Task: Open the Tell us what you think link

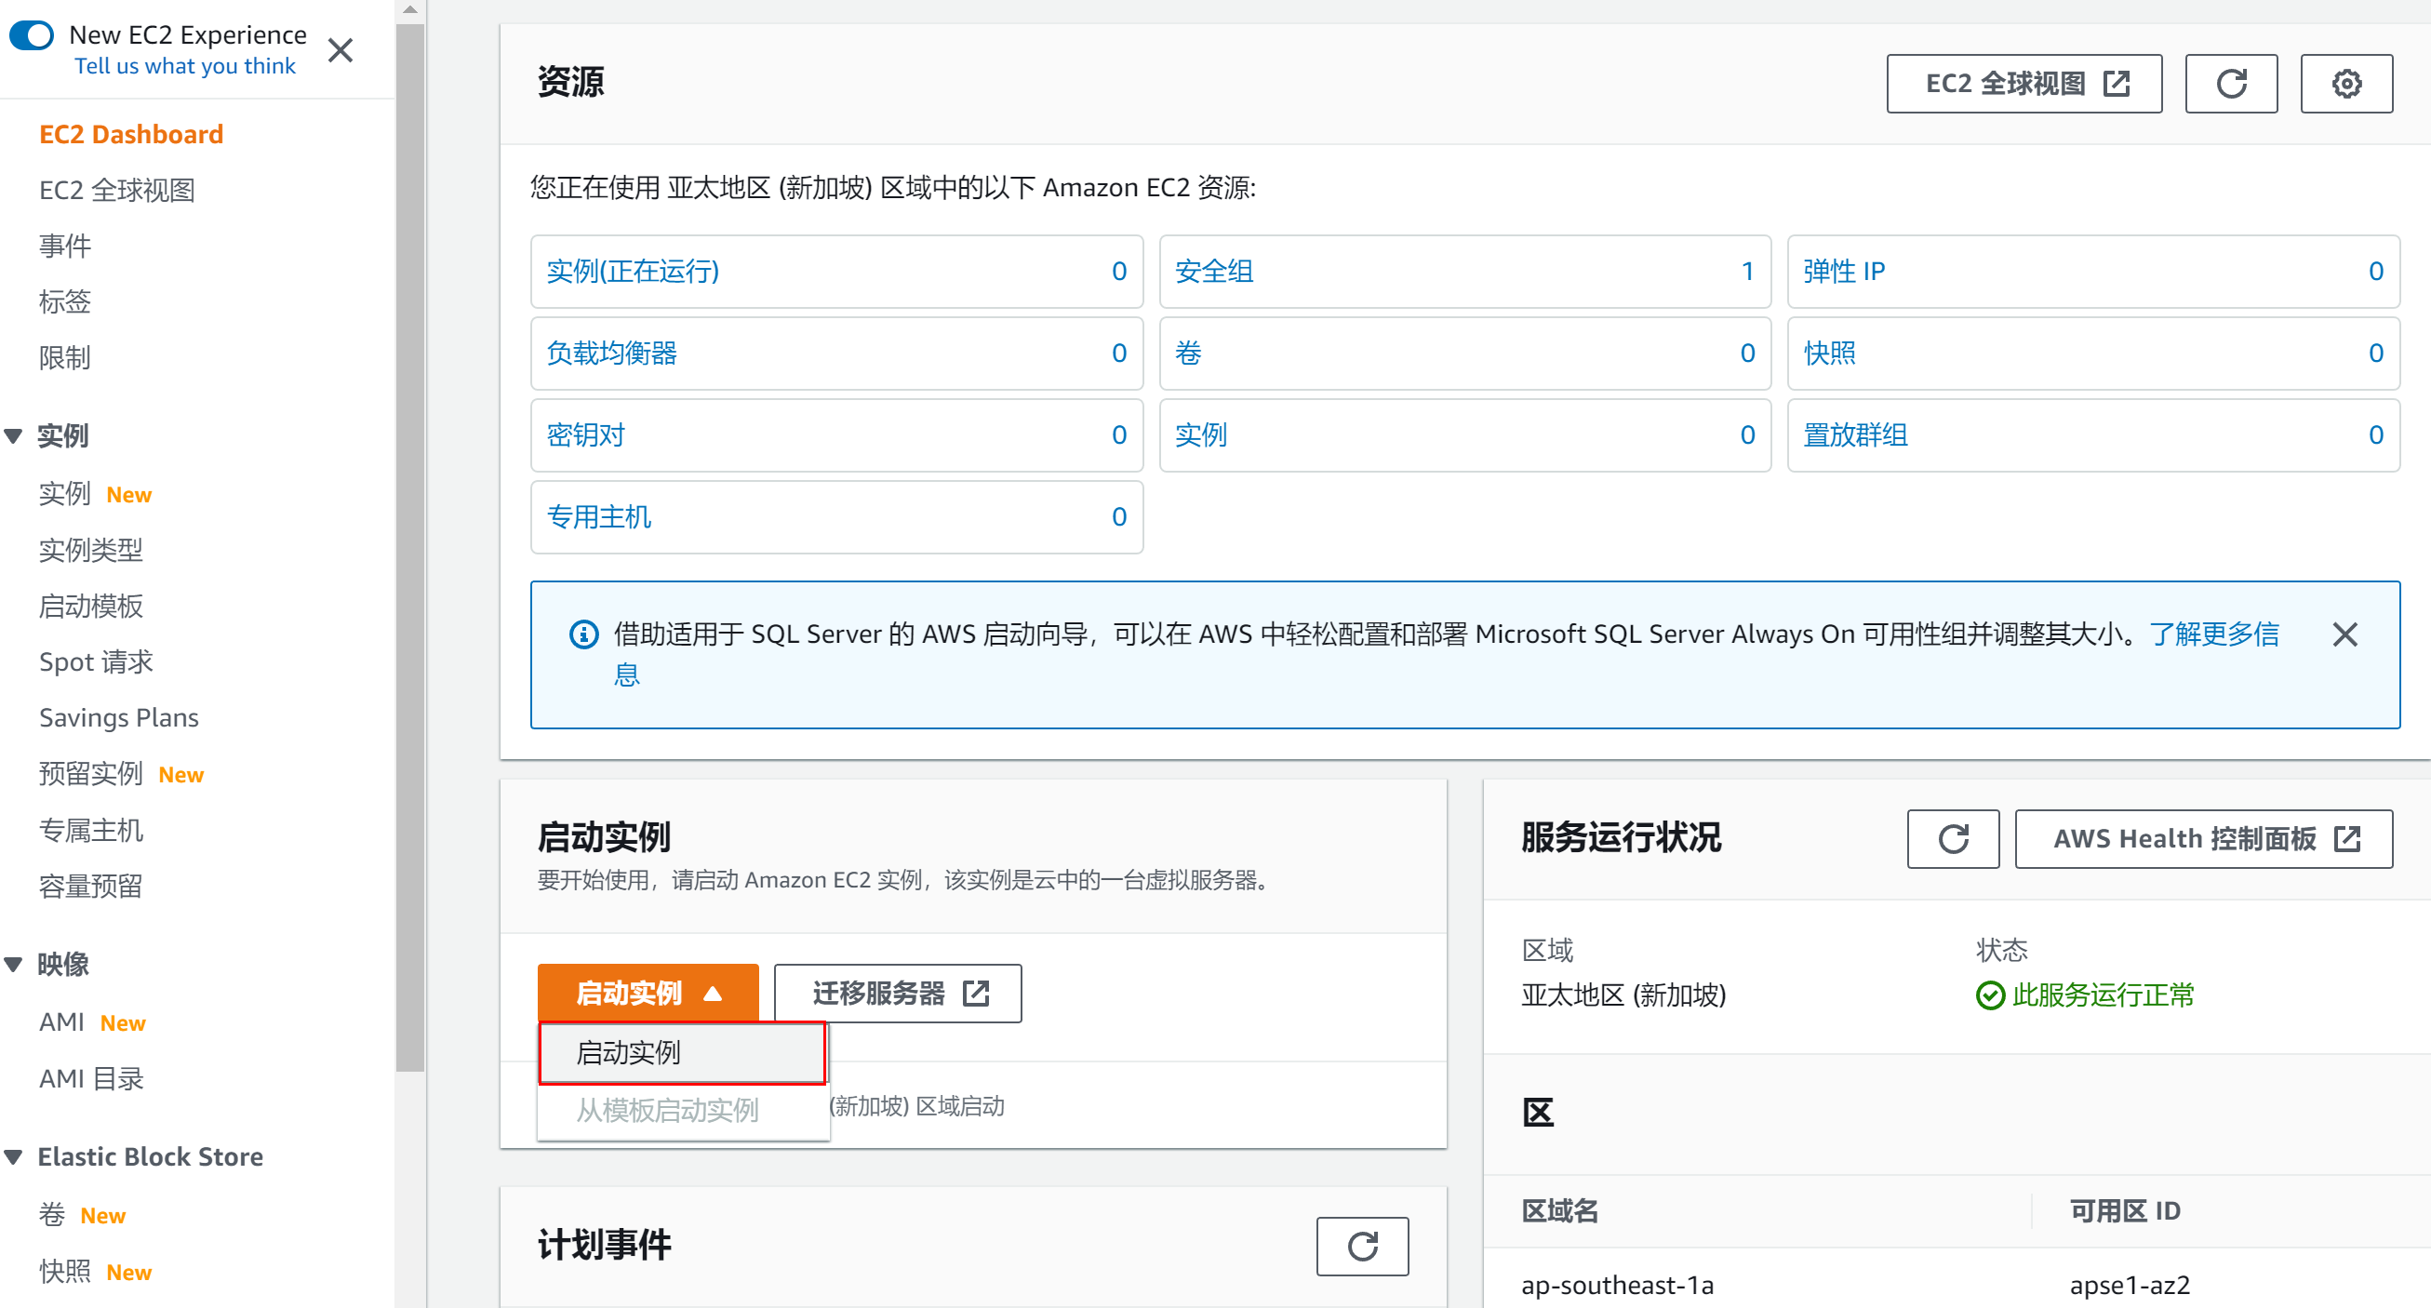Action: point(185,66)
